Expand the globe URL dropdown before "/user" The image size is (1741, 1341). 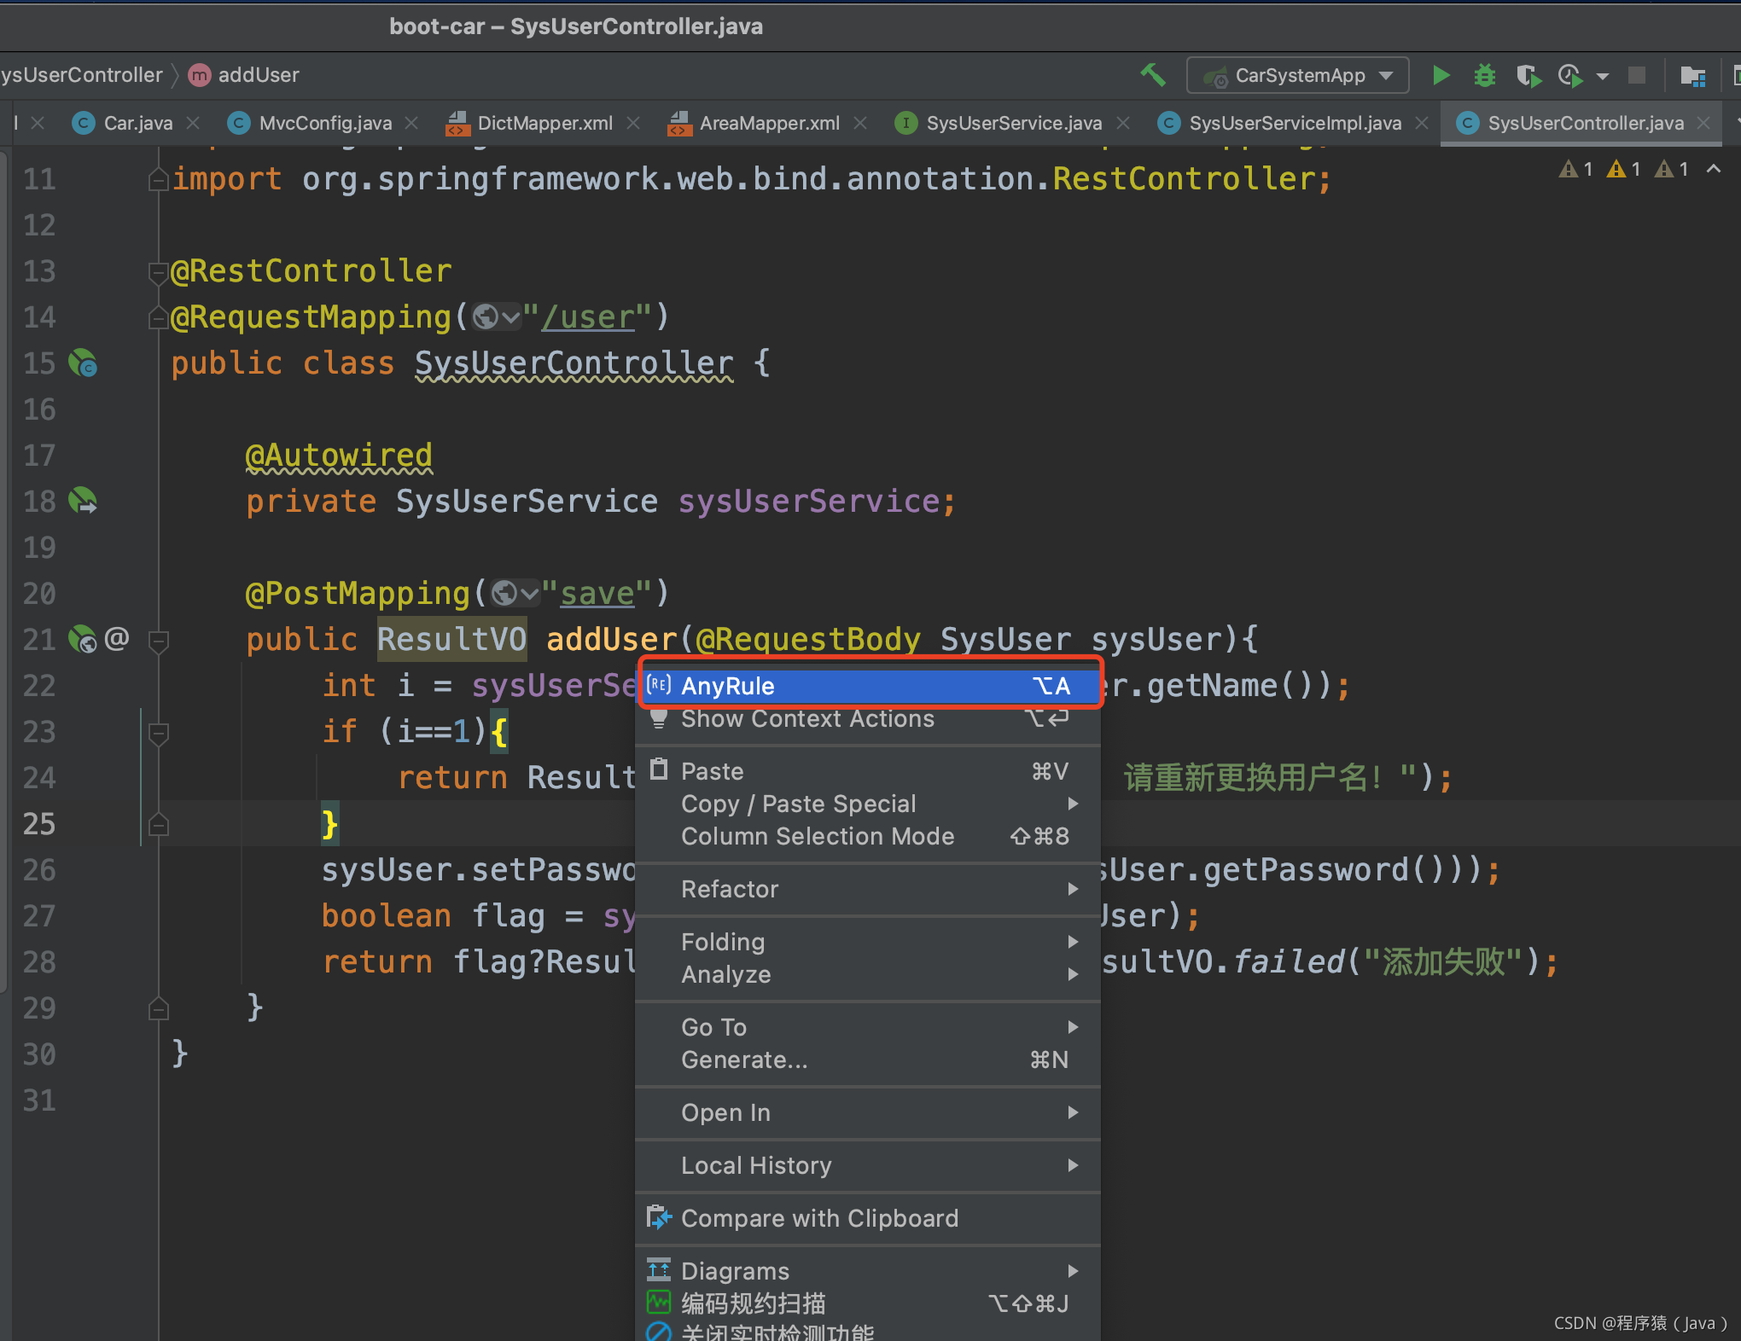point(497,317)
